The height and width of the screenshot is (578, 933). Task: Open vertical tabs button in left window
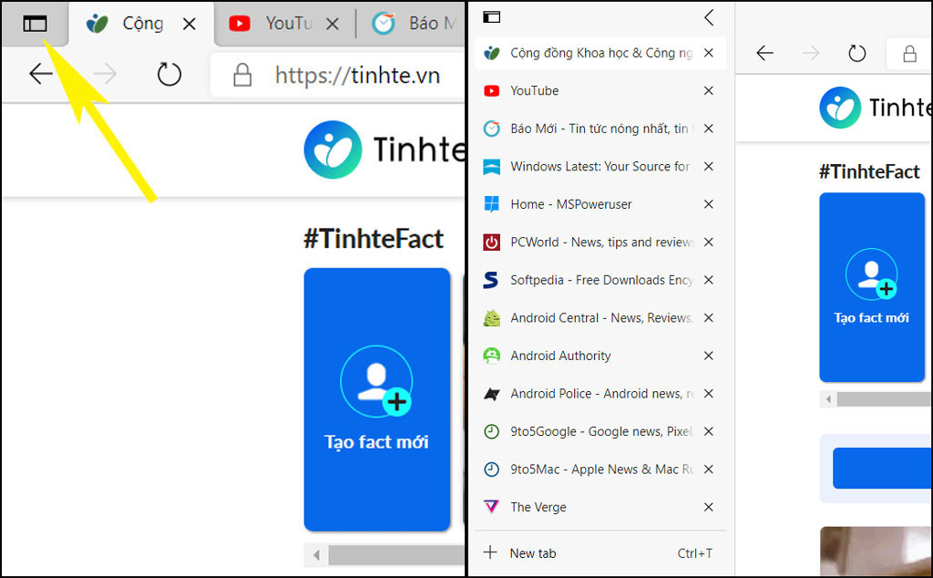(35, 24)
